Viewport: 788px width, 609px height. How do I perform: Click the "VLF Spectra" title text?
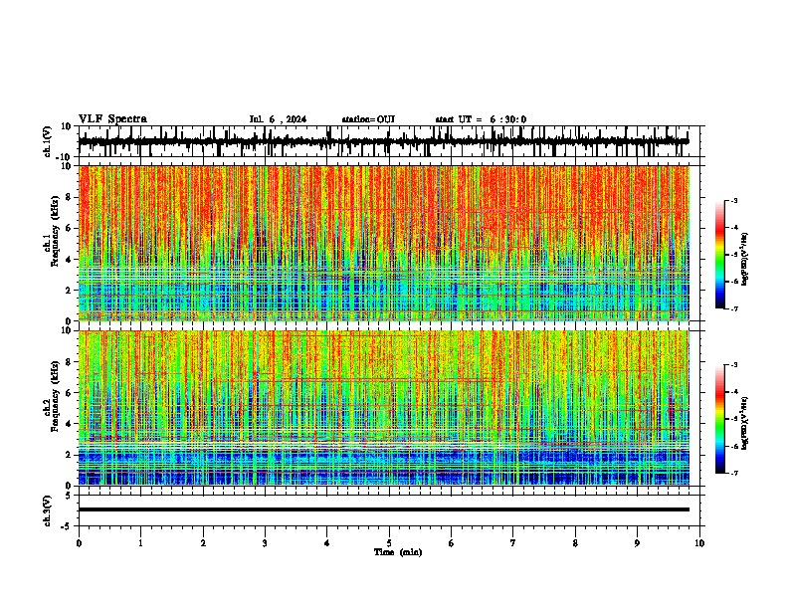[112, 119]
